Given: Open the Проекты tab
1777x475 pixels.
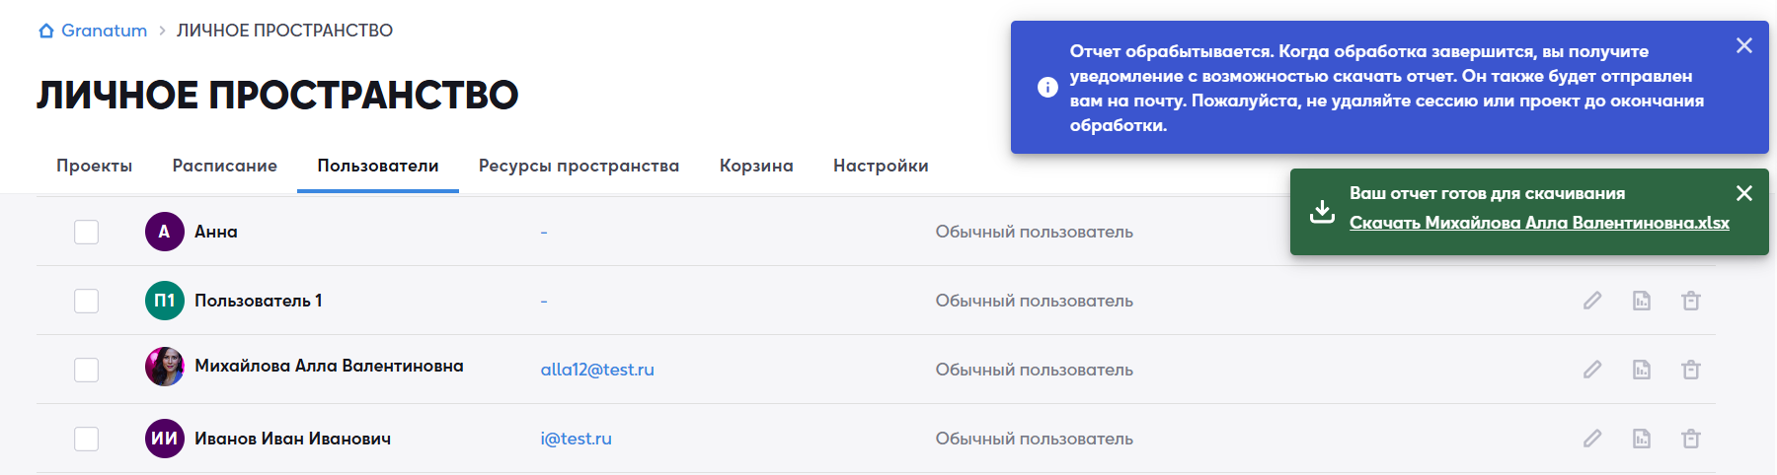Looking at the screenshot, I should point(94,166).
